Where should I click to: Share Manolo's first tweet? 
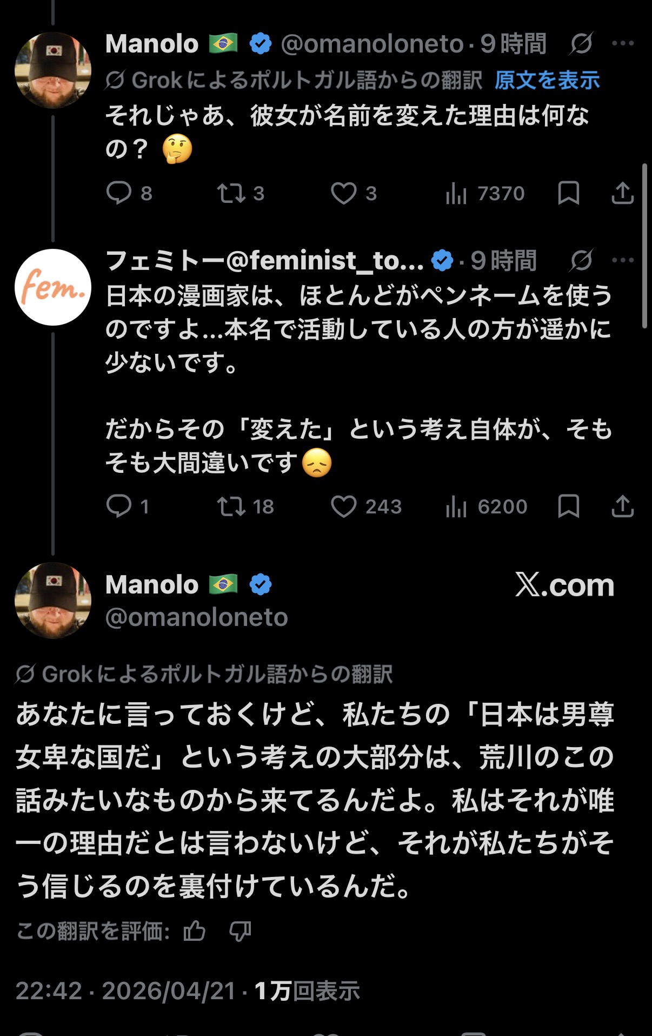pyautogui.click(x=622, y=193)
